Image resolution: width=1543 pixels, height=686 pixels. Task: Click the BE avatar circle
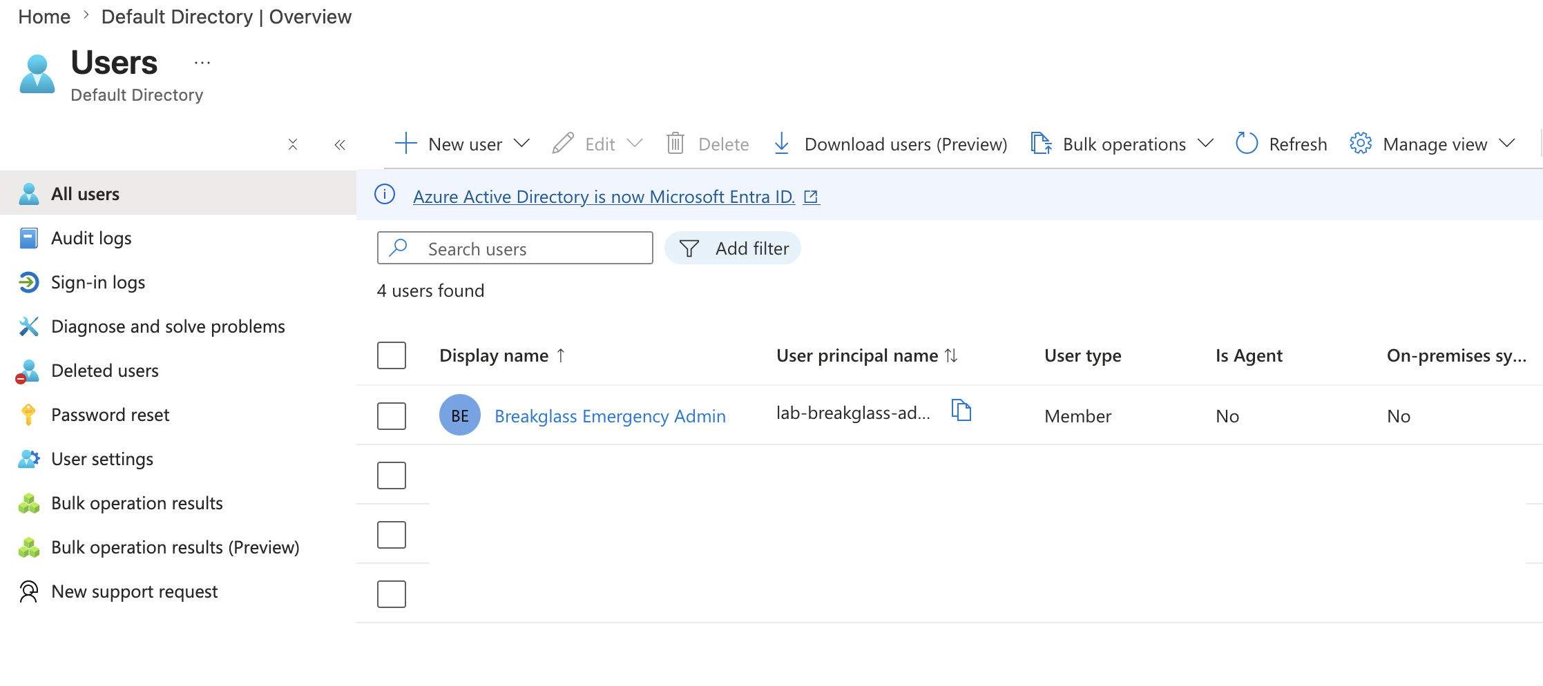pyautogui.click(x=460, y=415)
